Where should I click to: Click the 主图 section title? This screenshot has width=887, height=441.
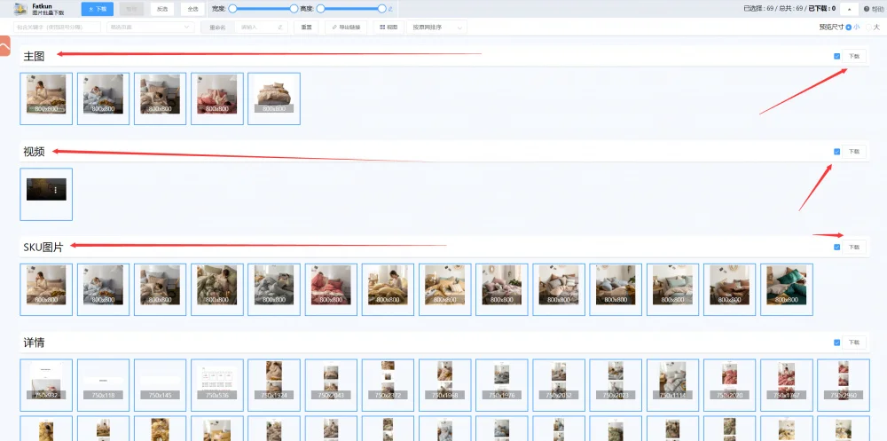coord(34,56)
